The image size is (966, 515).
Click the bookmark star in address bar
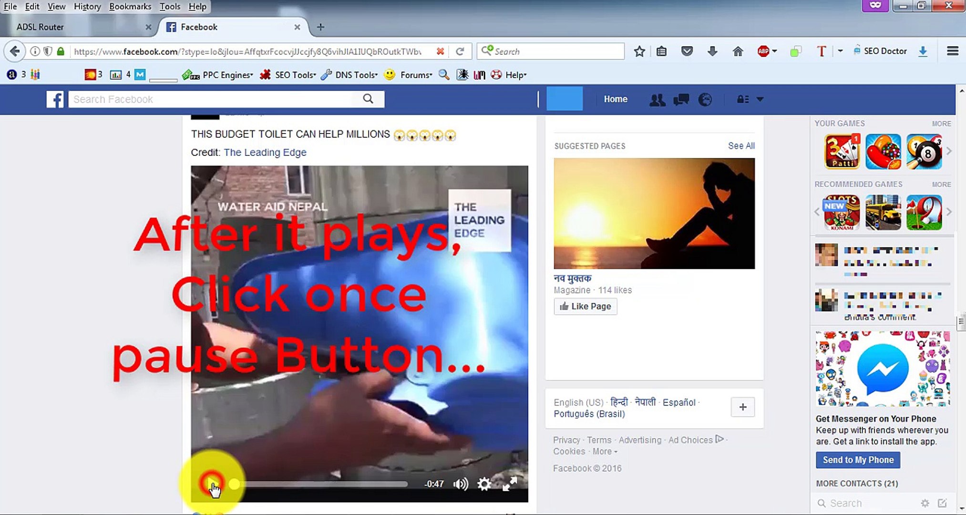[x=639, y=51]
